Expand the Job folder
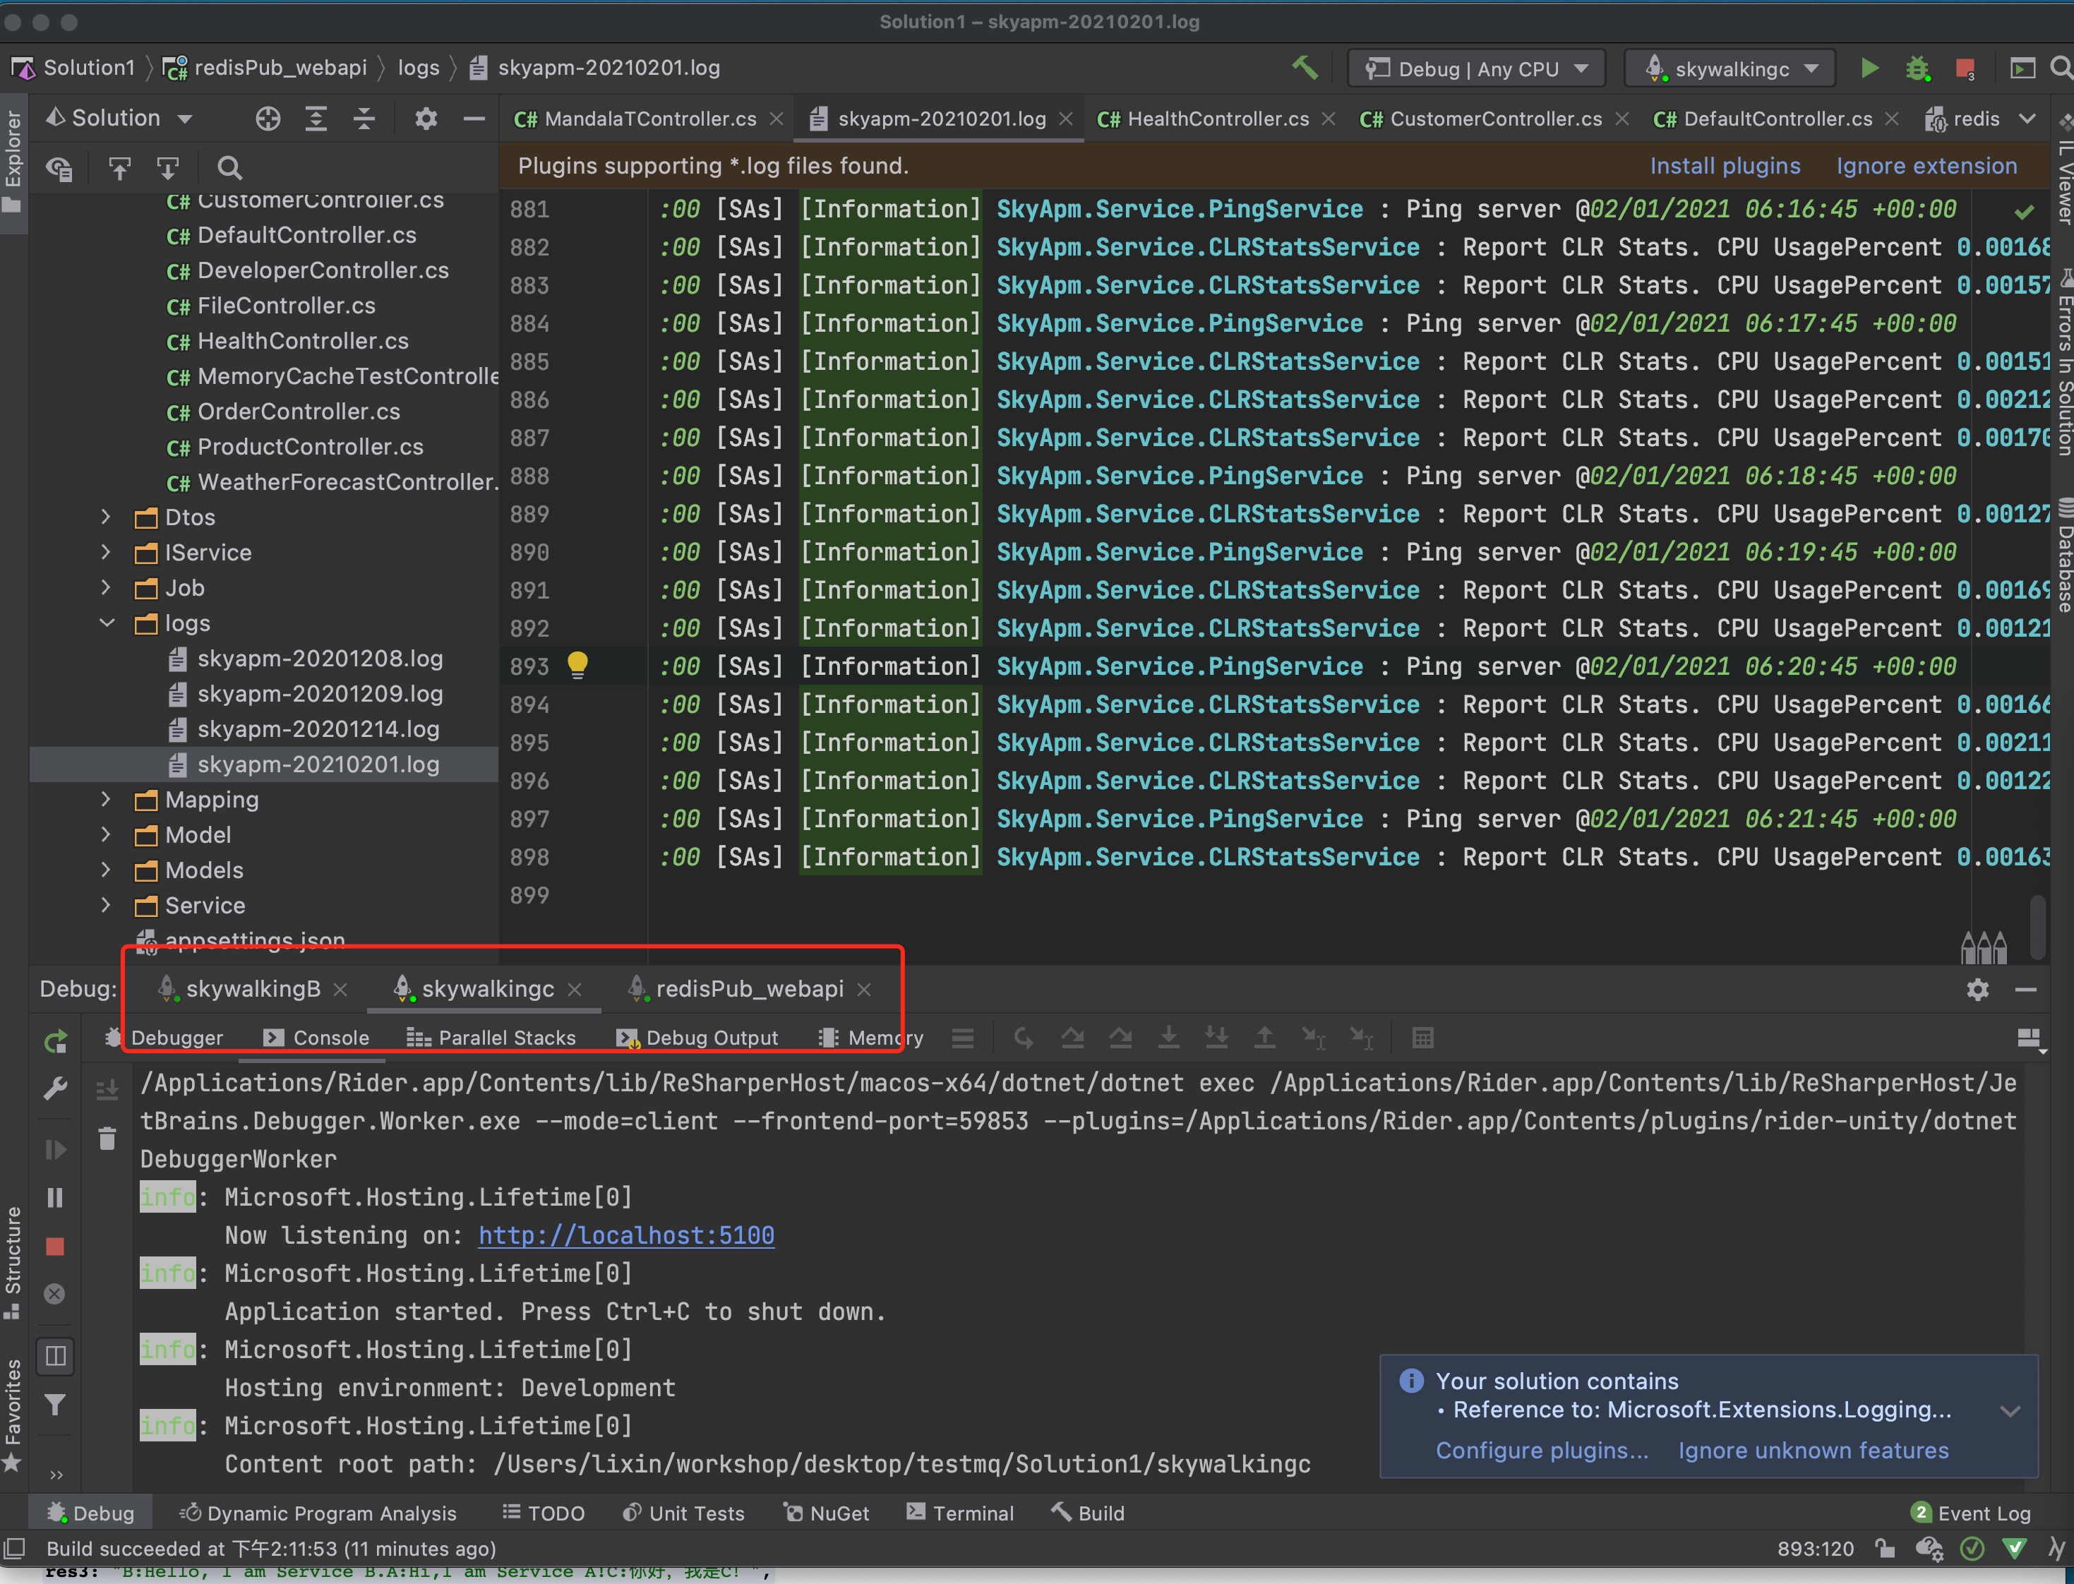Viewport: 2074px width, 1584px height. click(x=106, y=587)
